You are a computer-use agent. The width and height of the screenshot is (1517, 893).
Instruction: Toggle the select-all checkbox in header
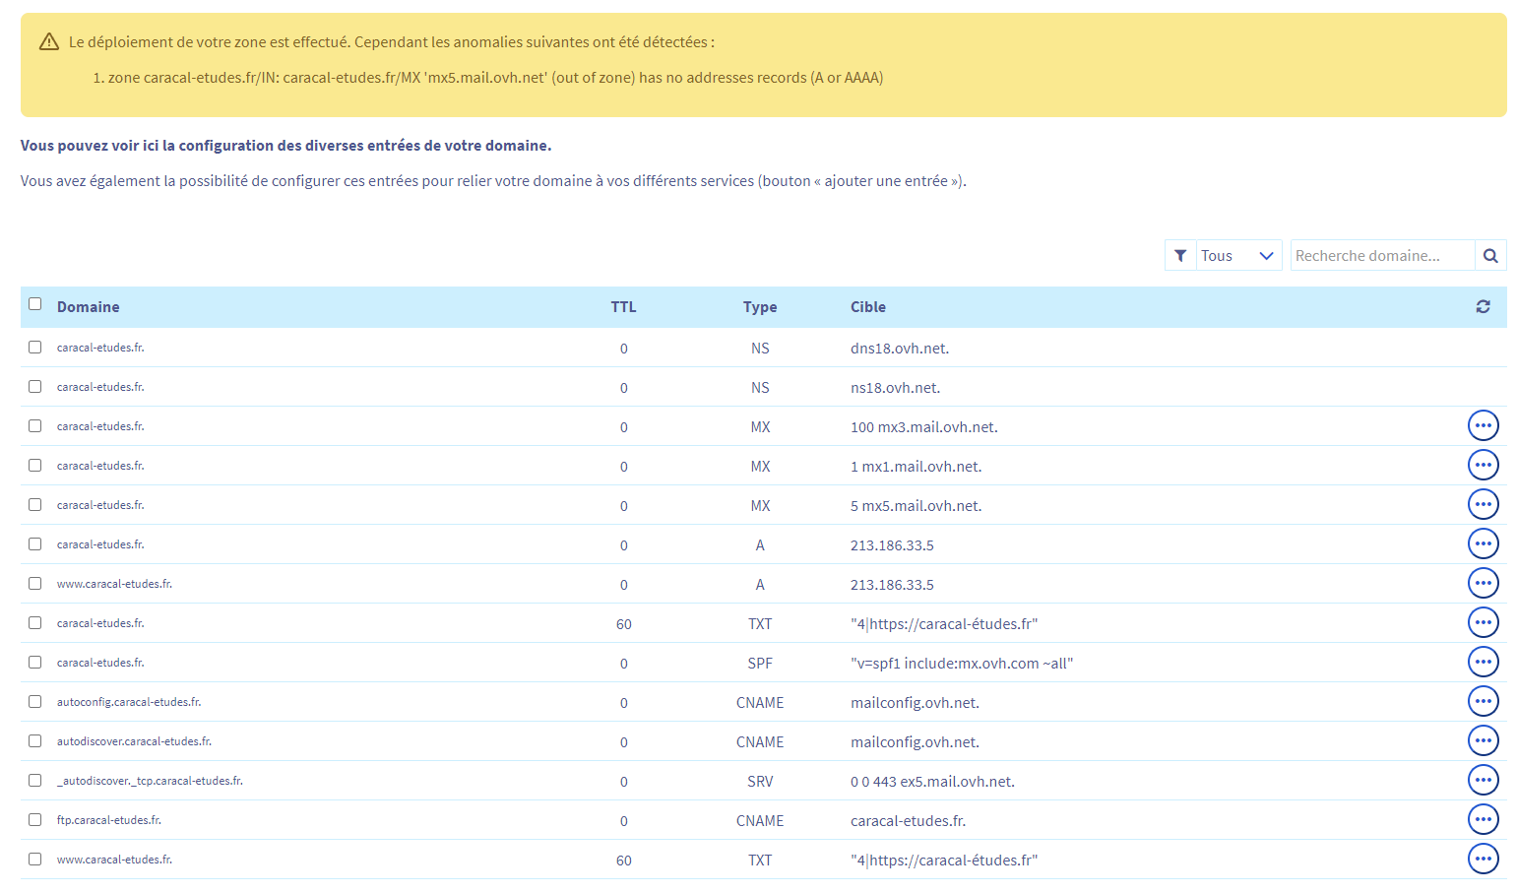(35, 304)
